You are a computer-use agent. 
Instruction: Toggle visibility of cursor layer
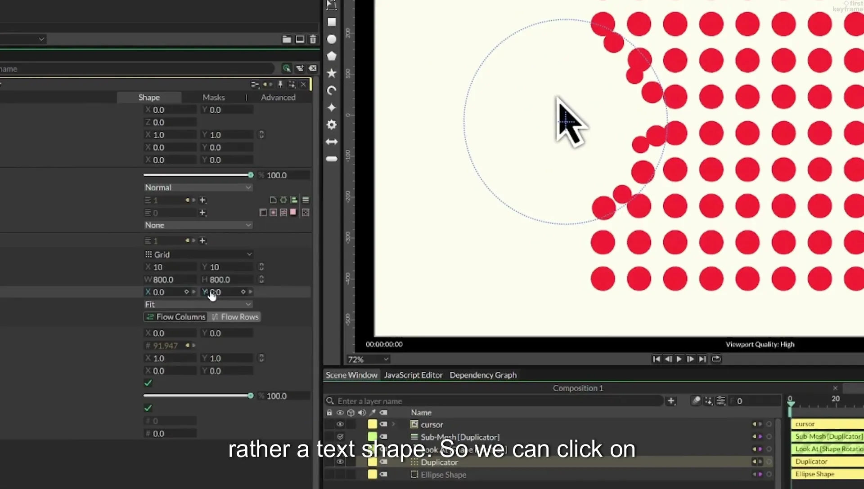[340, 424]
